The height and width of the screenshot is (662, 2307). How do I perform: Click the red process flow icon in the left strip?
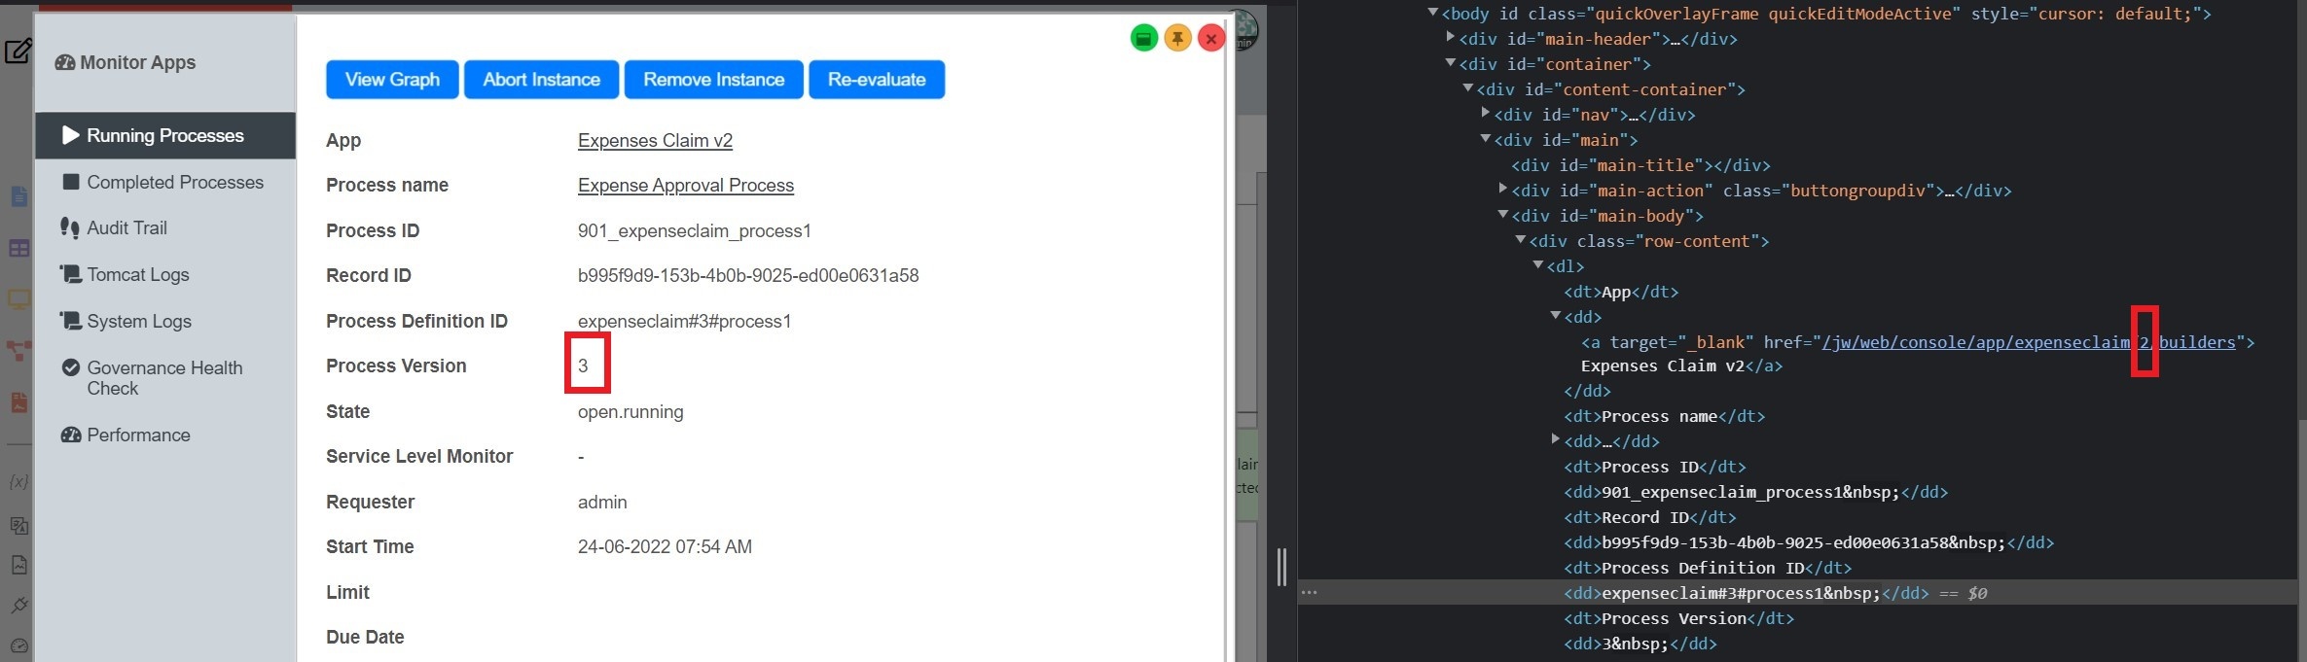(x=18, y=351)
